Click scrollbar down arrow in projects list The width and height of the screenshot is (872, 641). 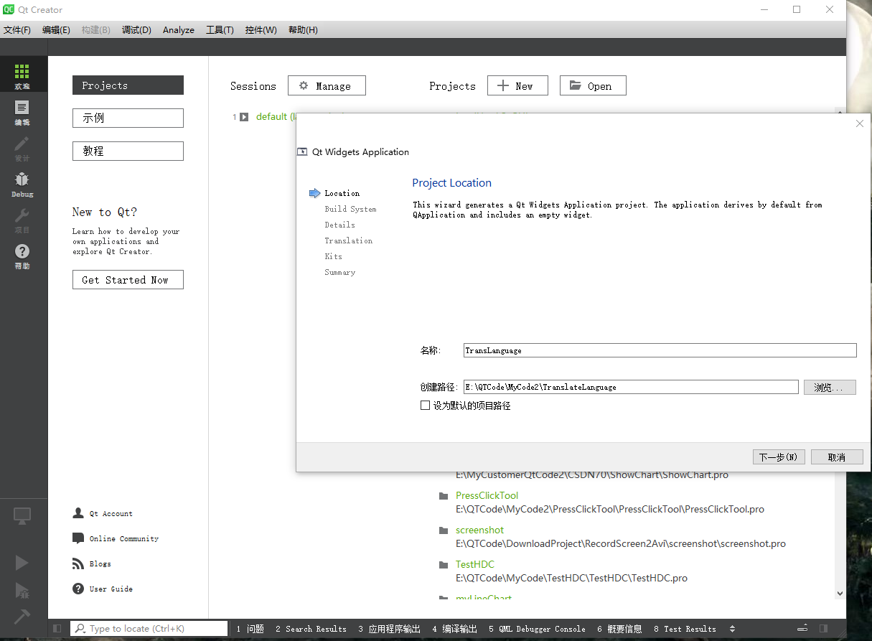point(840,594)
